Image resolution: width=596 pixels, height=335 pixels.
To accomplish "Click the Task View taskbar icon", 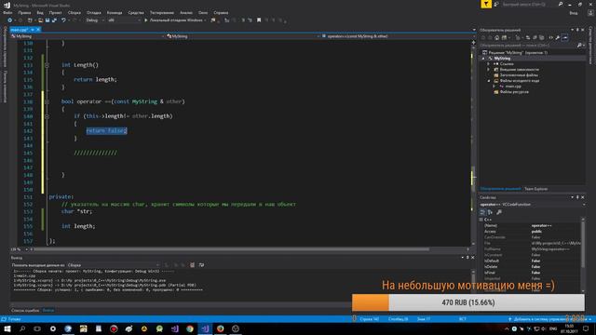I will [37, 328].
